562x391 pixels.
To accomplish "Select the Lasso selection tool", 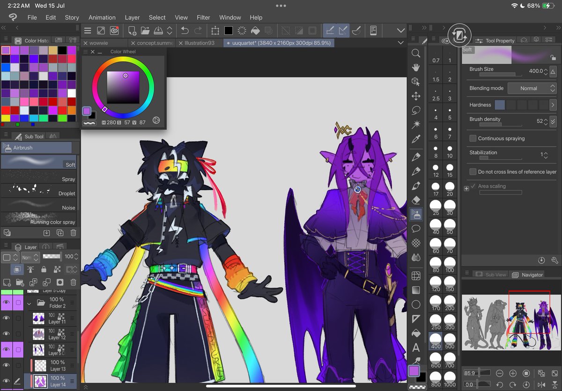I will pos(415,111).
